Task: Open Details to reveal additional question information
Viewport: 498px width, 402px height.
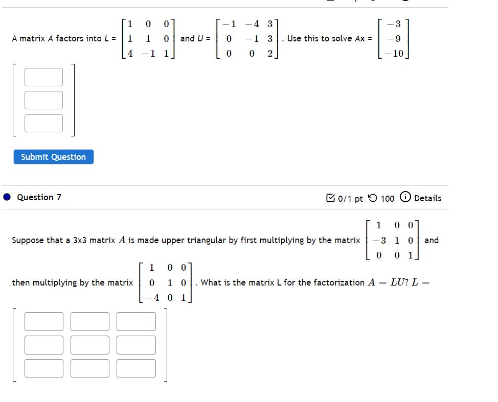Action: (x=428, y=198)
